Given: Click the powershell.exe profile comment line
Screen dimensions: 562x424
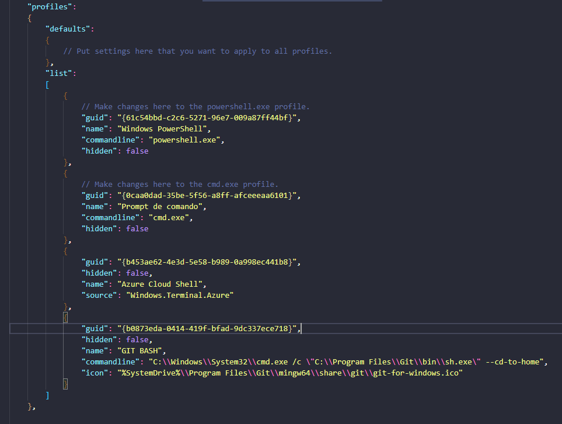Looking at the screenshot, I should coord(196,107).
